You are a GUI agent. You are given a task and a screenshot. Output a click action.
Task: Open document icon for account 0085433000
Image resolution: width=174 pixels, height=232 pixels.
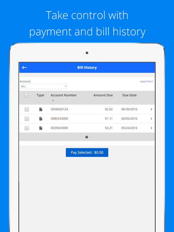tap(41, 119)
